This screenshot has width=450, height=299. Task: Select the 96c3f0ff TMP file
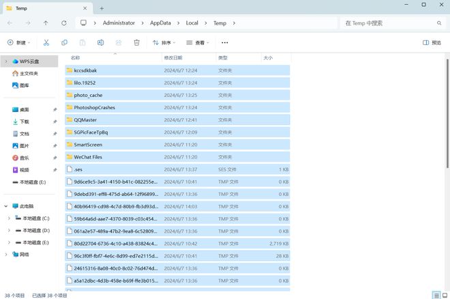pyautogui.click(x=177, y=256)
